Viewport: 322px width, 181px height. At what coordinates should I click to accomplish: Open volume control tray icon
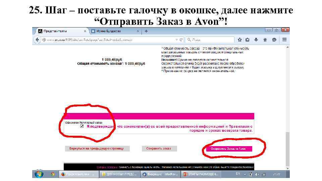pos(257,174)
